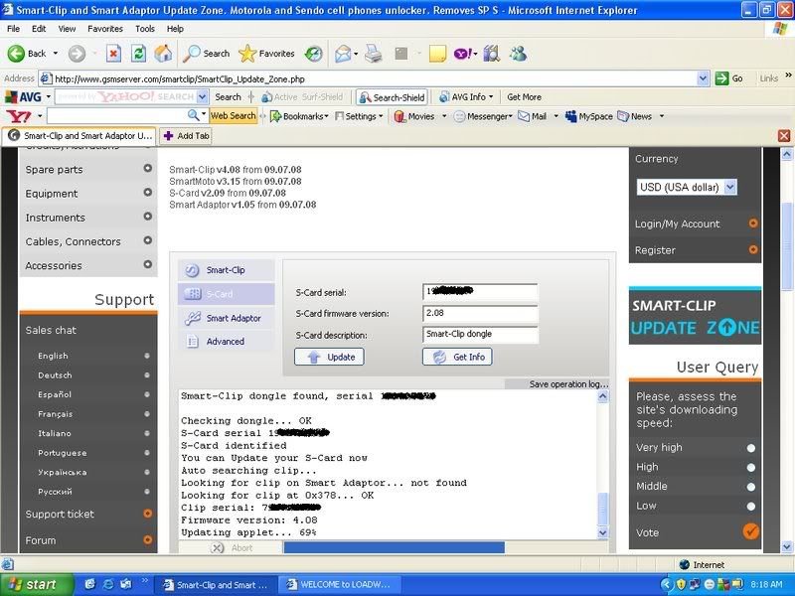Viewport: 795px width, 596px height.
Task: Open the View menu
Action: 67,29
